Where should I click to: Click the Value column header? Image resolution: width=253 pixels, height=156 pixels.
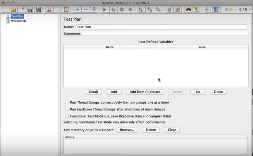(x=202, y=47)
